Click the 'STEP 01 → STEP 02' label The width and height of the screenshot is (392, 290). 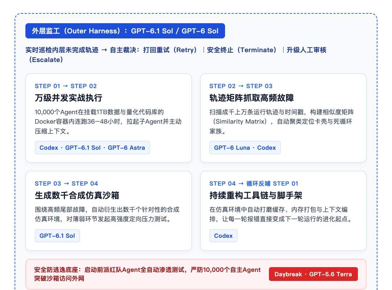pyautogui.click(x=66, y=86)
